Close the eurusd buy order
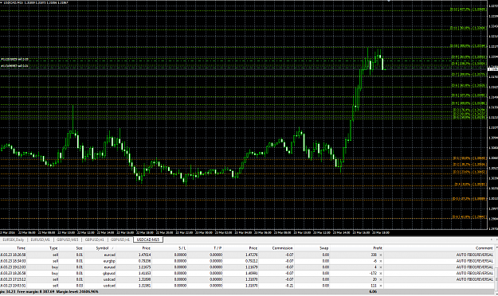The width and height of the screenshot is (498, 296). 381,267
